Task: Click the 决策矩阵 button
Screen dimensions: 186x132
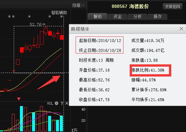Action: (173, 7)
